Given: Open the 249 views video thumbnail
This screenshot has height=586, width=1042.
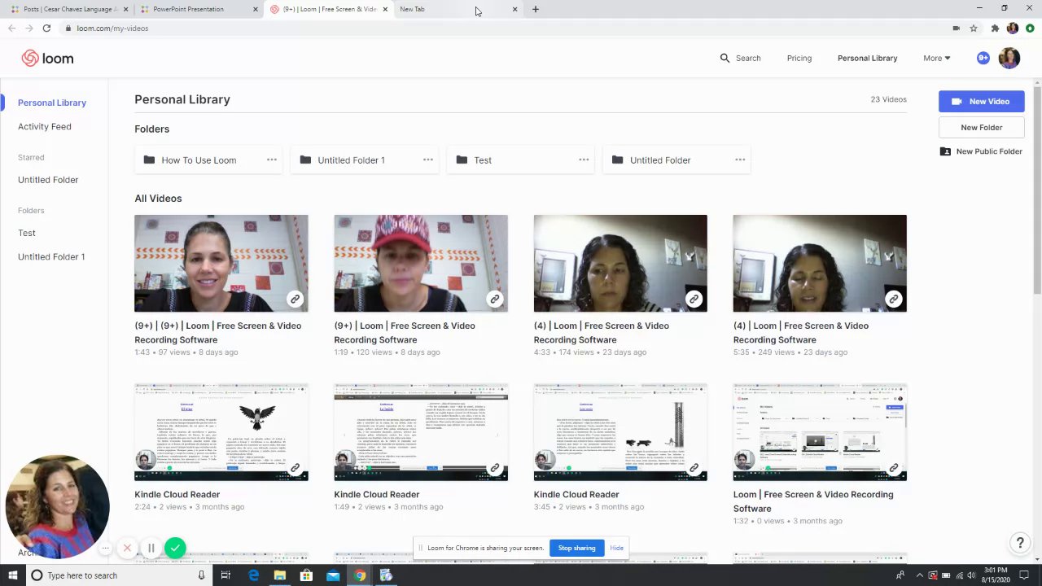Looking at the screenshot, I should pyautogui.click(x=819, y=263).
